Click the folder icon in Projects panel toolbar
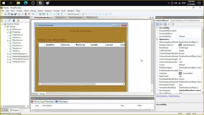The height and width of the screenshot is (115, 204). 18,20
